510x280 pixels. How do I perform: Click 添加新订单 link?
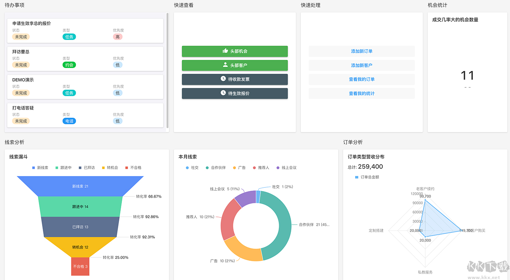tap(361, 51)
